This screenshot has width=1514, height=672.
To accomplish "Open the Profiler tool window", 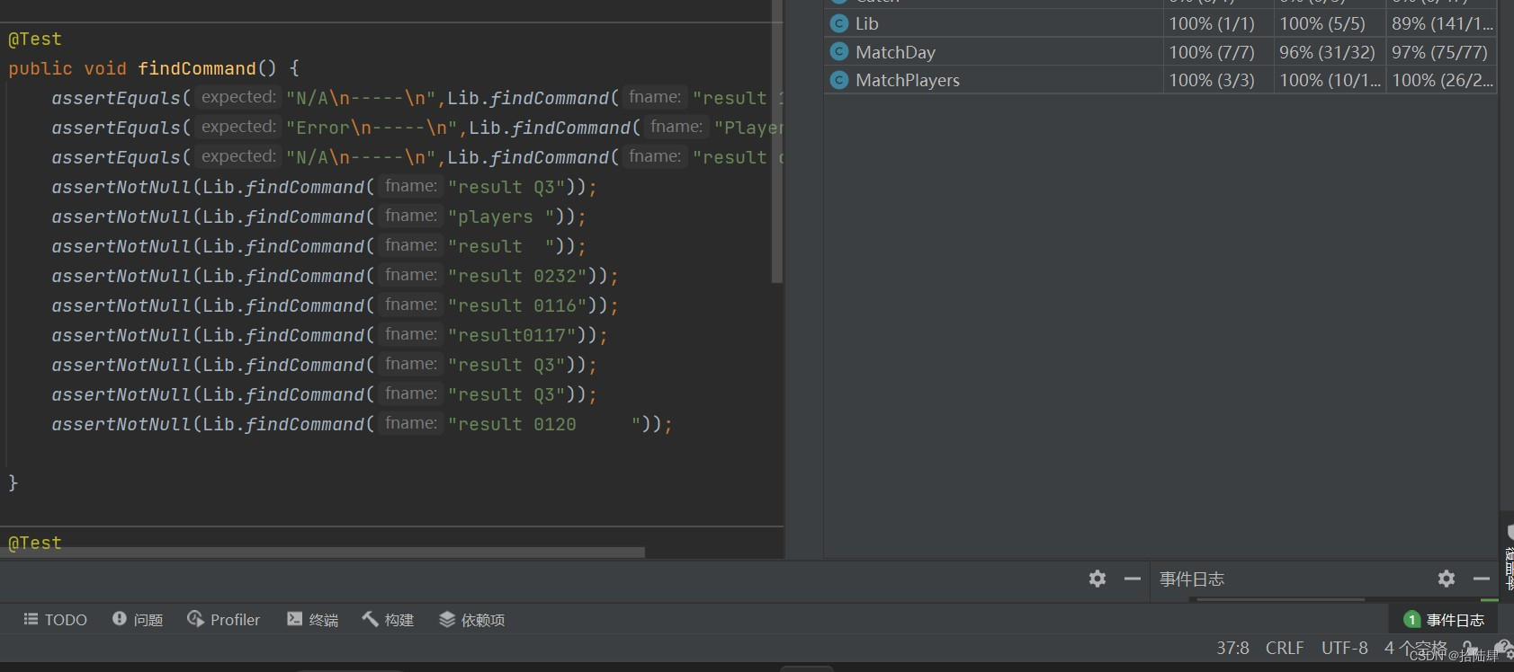I will point(223,620).
